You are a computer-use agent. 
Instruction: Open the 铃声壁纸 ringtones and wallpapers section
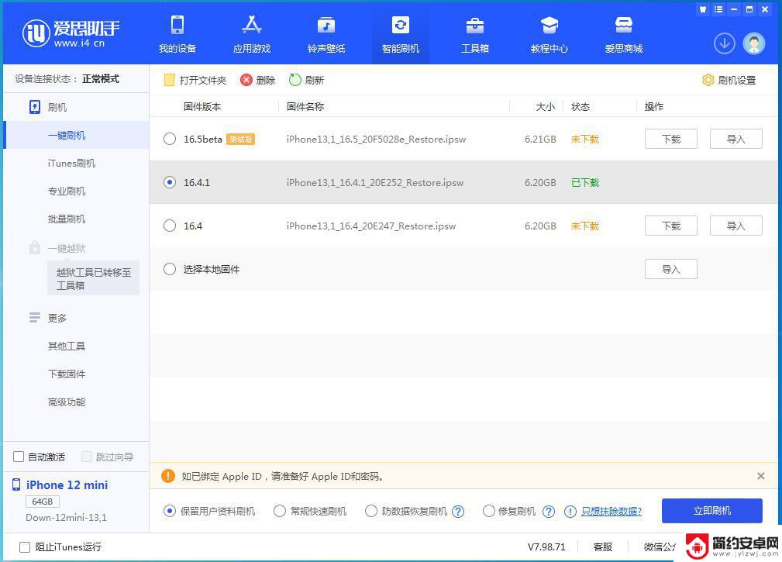tap(326, 34)
